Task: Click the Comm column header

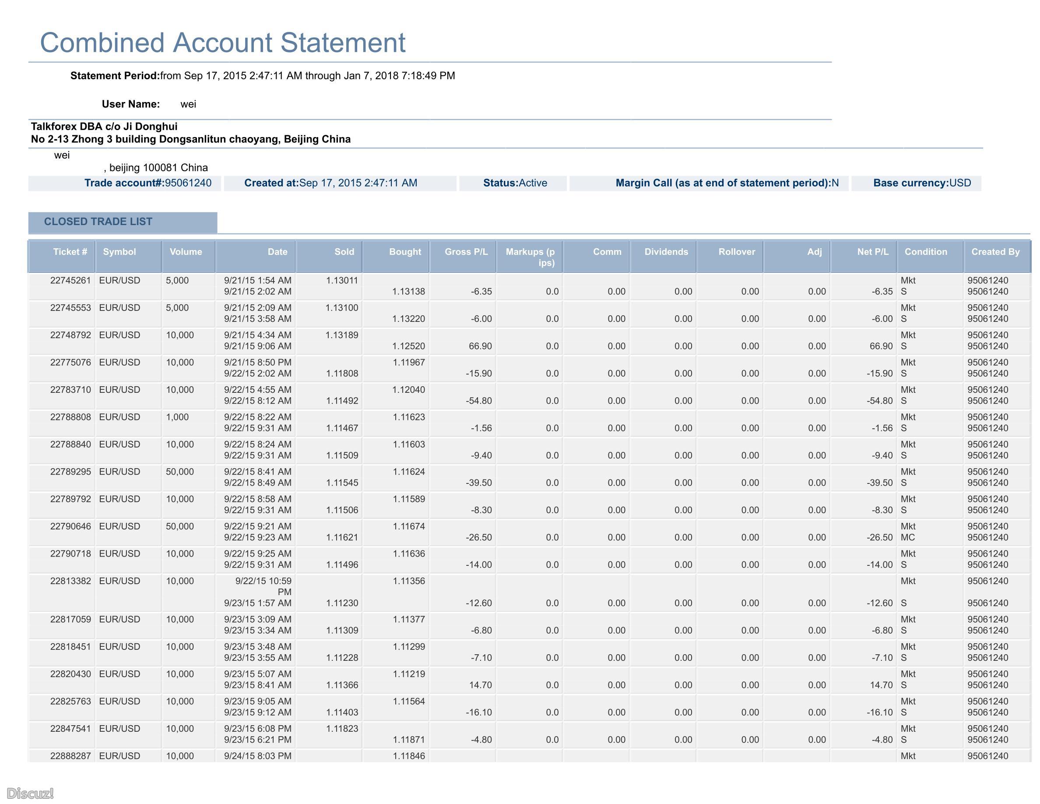Action: pyautogui.click(x=596, y=257)
